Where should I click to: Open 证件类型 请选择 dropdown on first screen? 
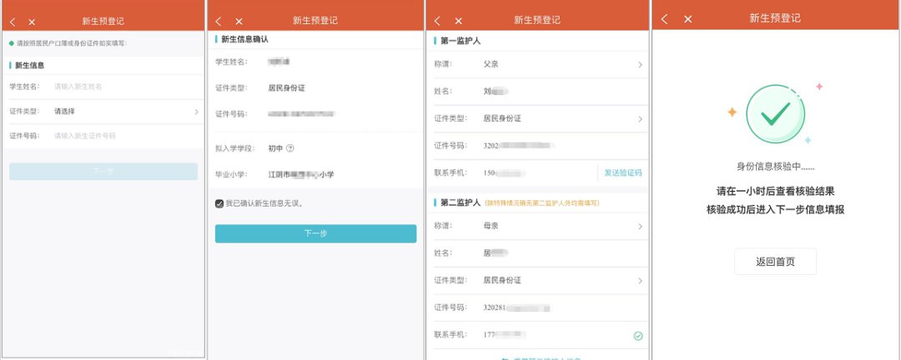click(125, 111)
